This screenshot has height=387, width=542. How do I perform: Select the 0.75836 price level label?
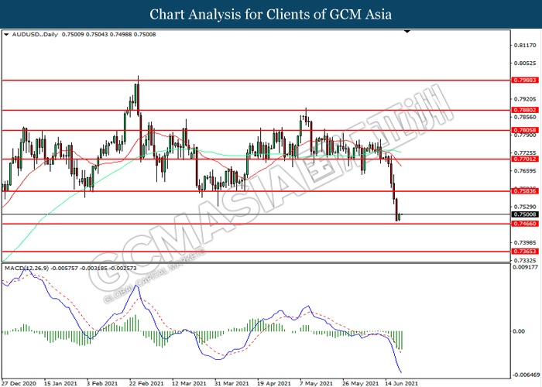525,190
